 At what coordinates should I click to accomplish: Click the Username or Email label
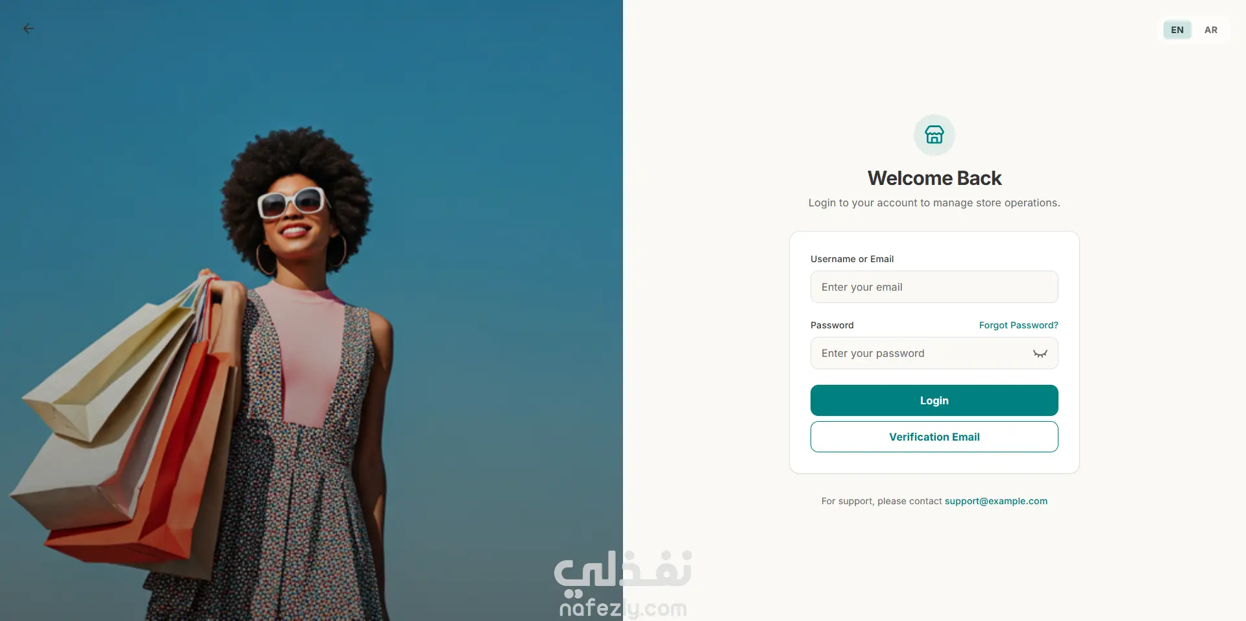851,259
